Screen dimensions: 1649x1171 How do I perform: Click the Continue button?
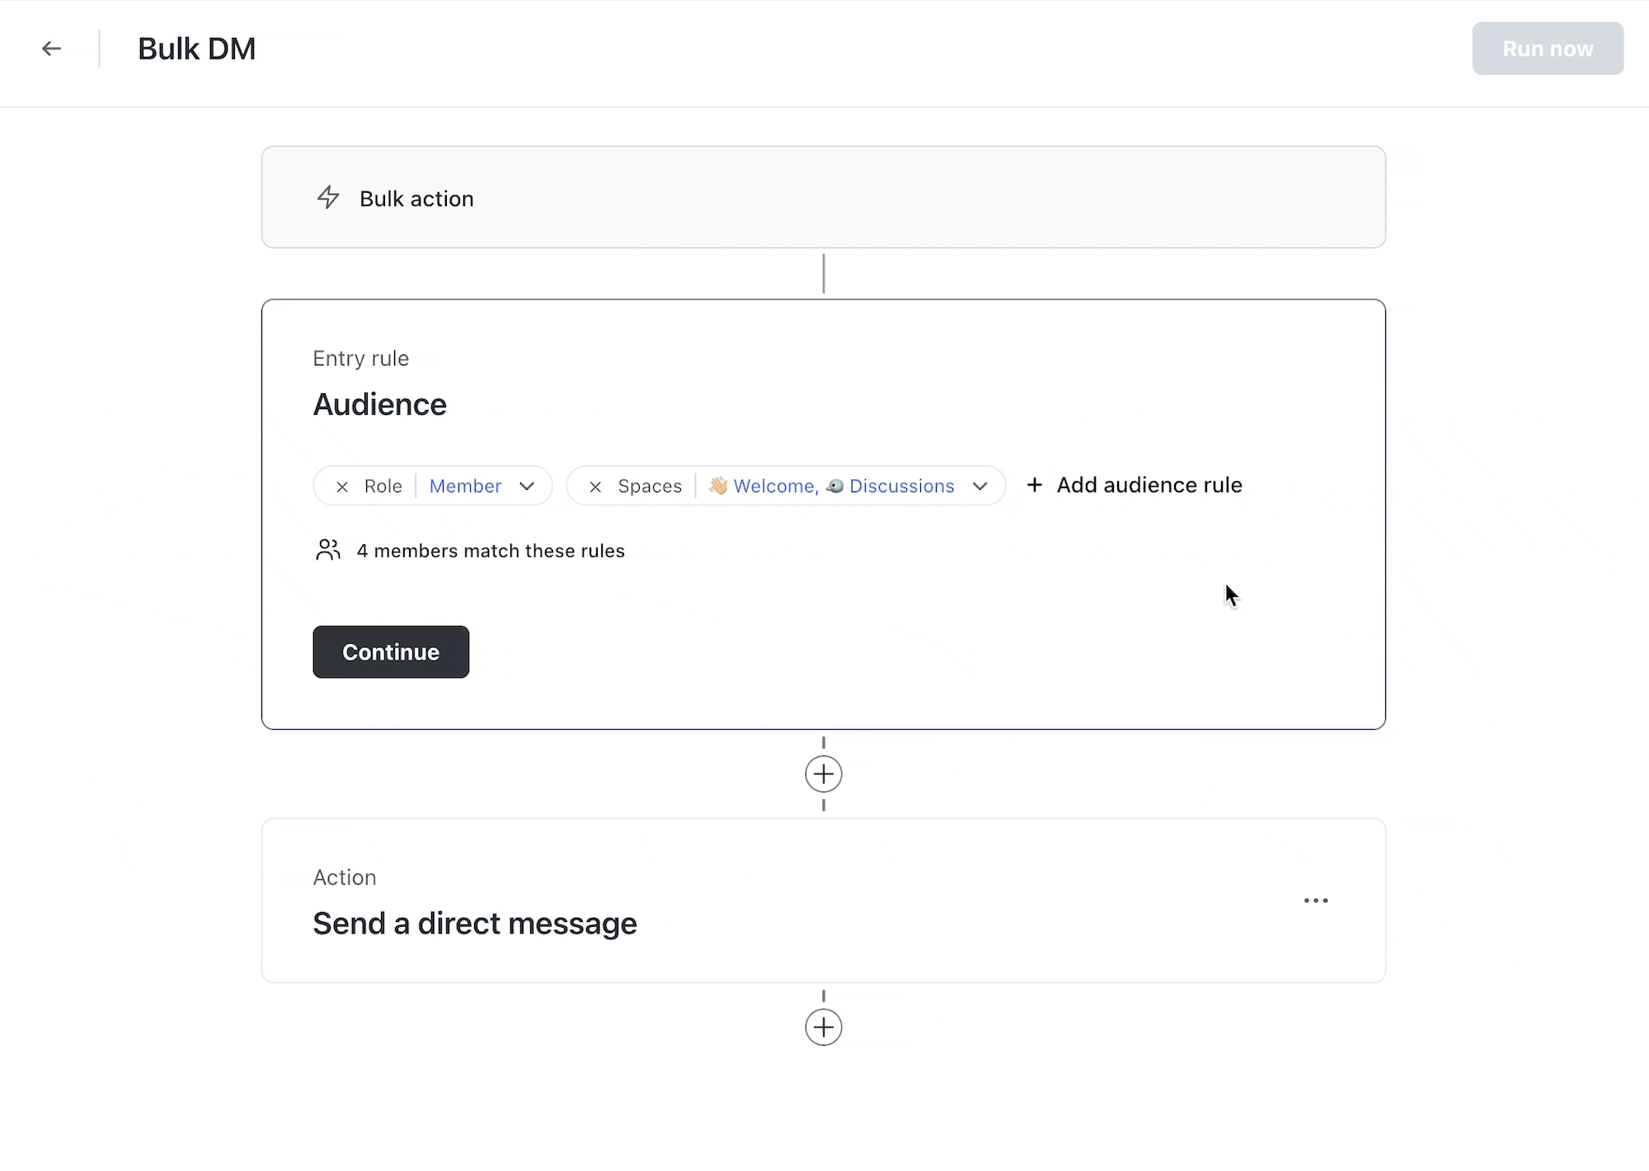pyautogui.click(x=390, y=651)
